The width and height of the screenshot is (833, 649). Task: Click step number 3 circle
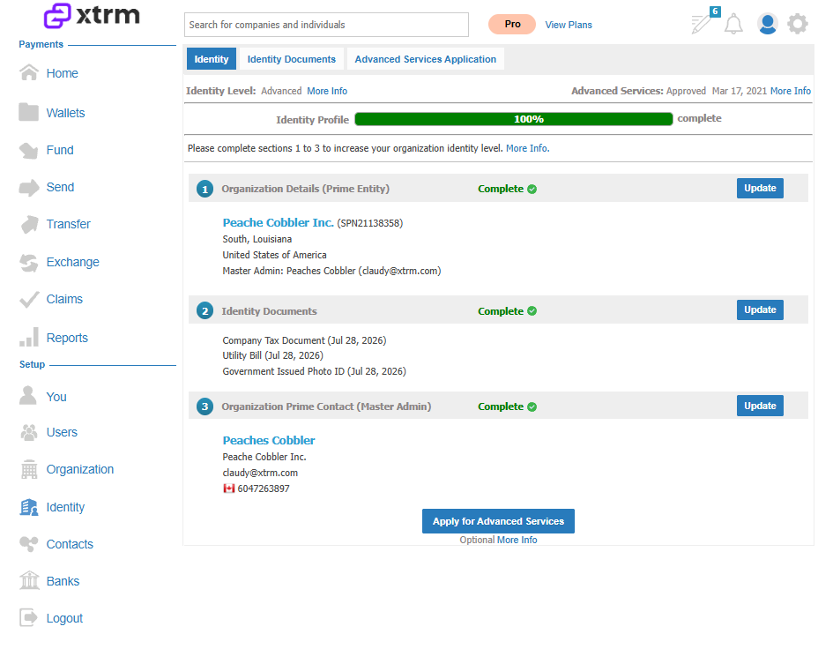click(205, 407)
